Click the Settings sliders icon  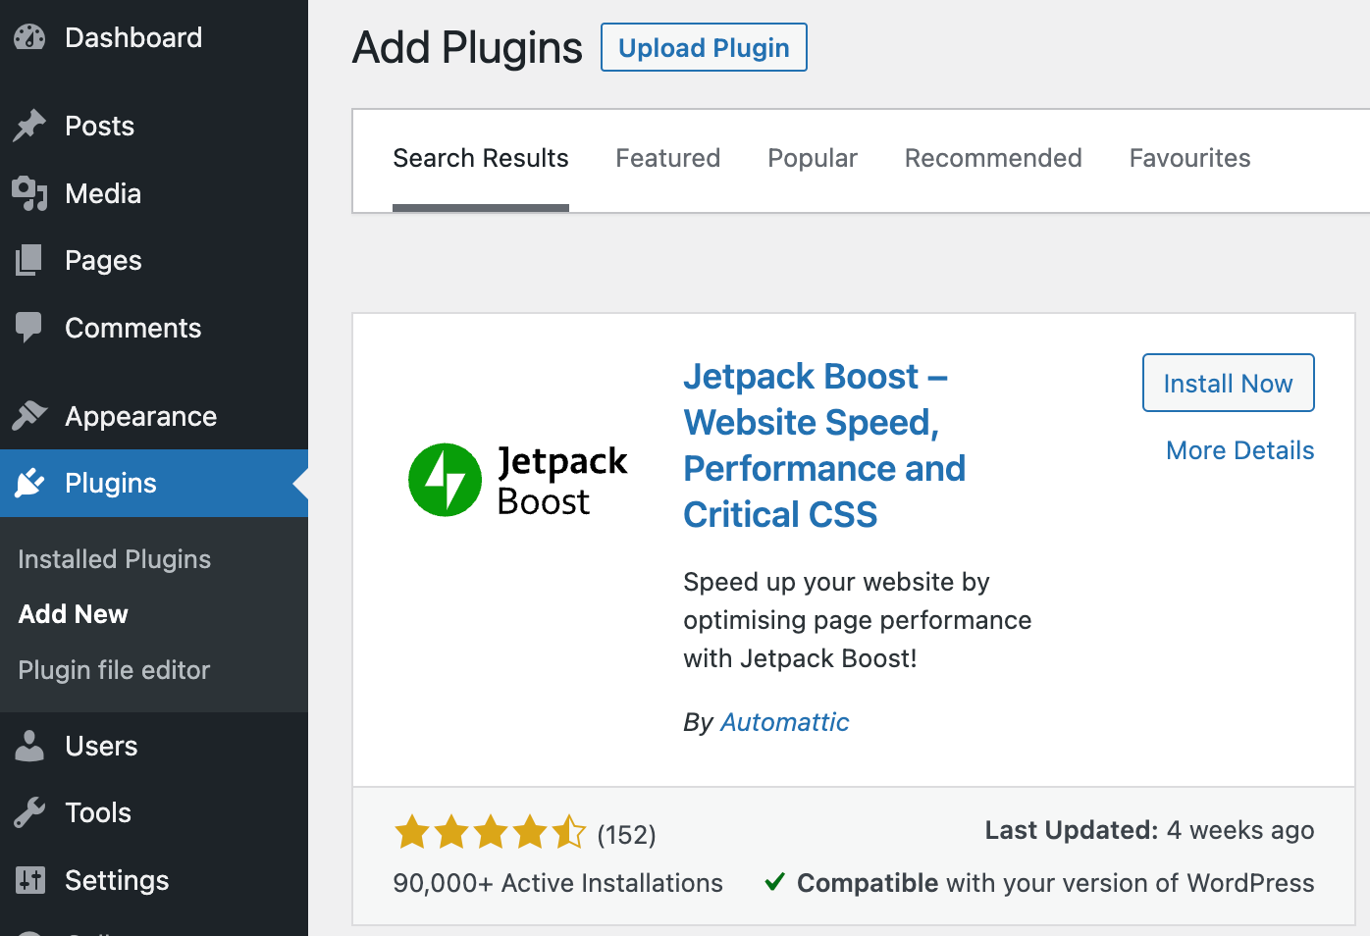click(29, 880)
